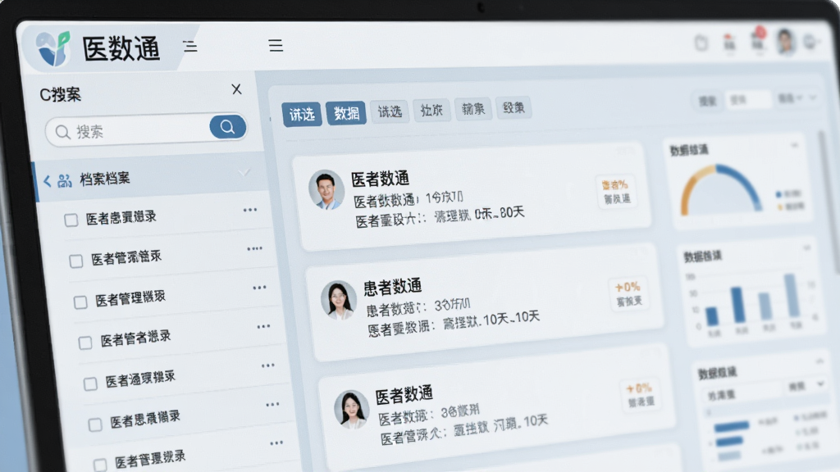
Task: Close the C搜索 side panel
Action: 236,88
